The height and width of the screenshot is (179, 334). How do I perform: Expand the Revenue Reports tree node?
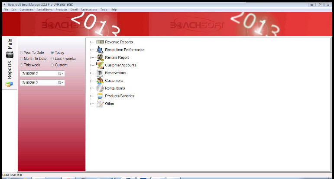(x=91, y=42)
